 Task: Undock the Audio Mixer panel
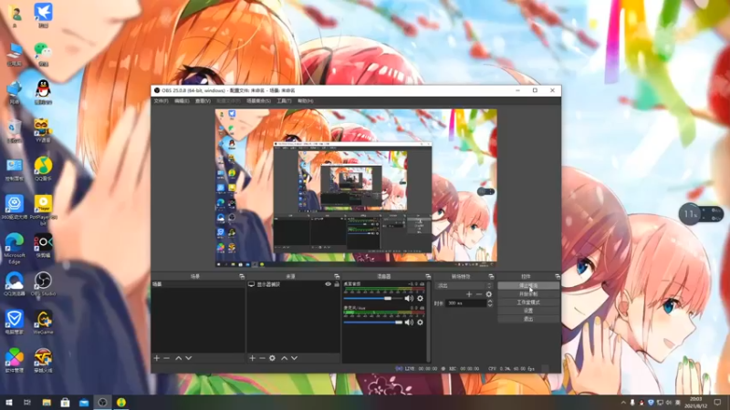pyautogui.click(x=428, y=277)
